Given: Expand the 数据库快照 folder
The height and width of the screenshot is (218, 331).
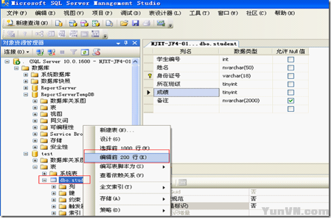Looking at the screenshot, I should click(26, 81).
